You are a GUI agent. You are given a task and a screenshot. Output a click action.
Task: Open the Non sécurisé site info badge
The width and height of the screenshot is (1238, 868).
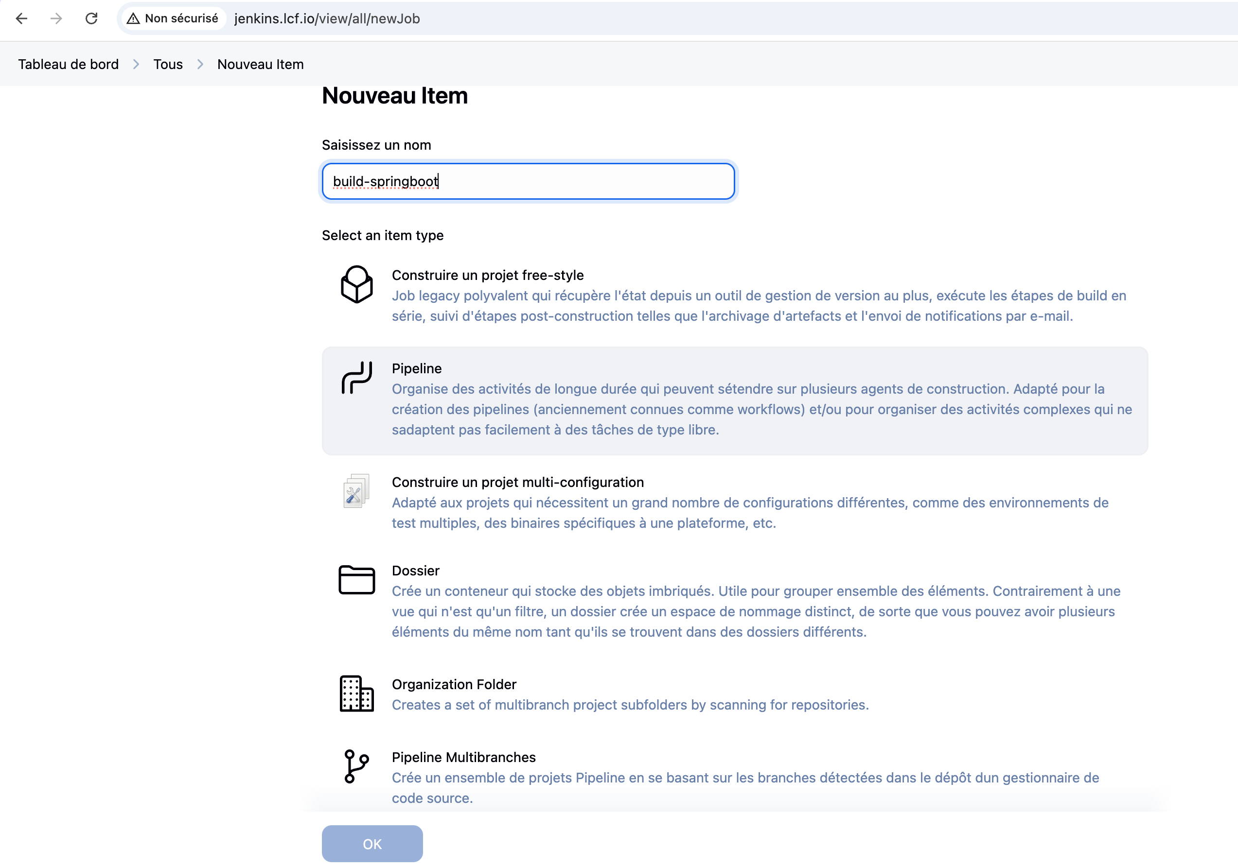coord(173,18)
